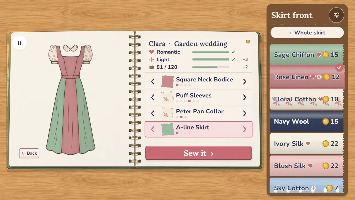This screenshot has height=200, width=355.
Task: Go to next Peter Pan Collar style
Action: click(245, 113)
